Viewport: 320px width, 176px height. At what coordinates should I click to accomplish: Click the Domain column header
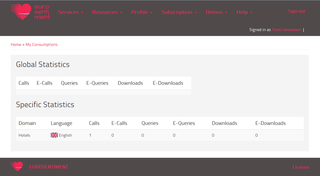[x=27, y=123]
